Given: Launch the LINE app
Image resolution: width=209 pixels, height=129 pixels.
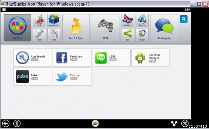Looking at the screenshot, I should [111, 58].
